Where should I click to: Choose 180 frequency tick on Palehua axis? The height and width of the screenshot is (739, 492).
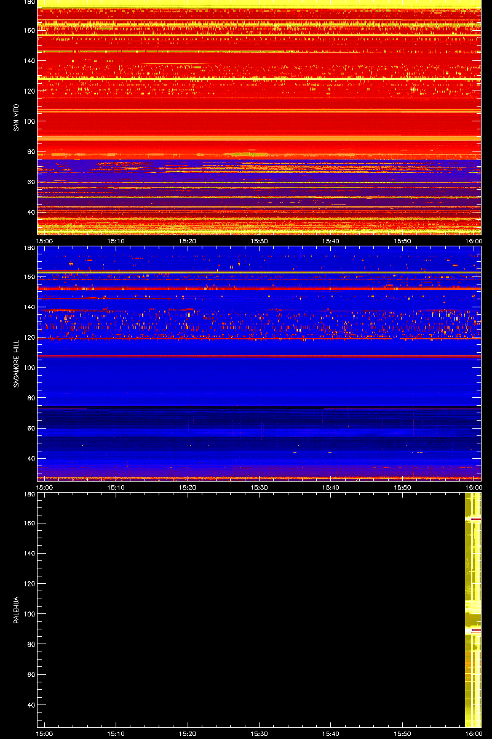tap(29, 495)
